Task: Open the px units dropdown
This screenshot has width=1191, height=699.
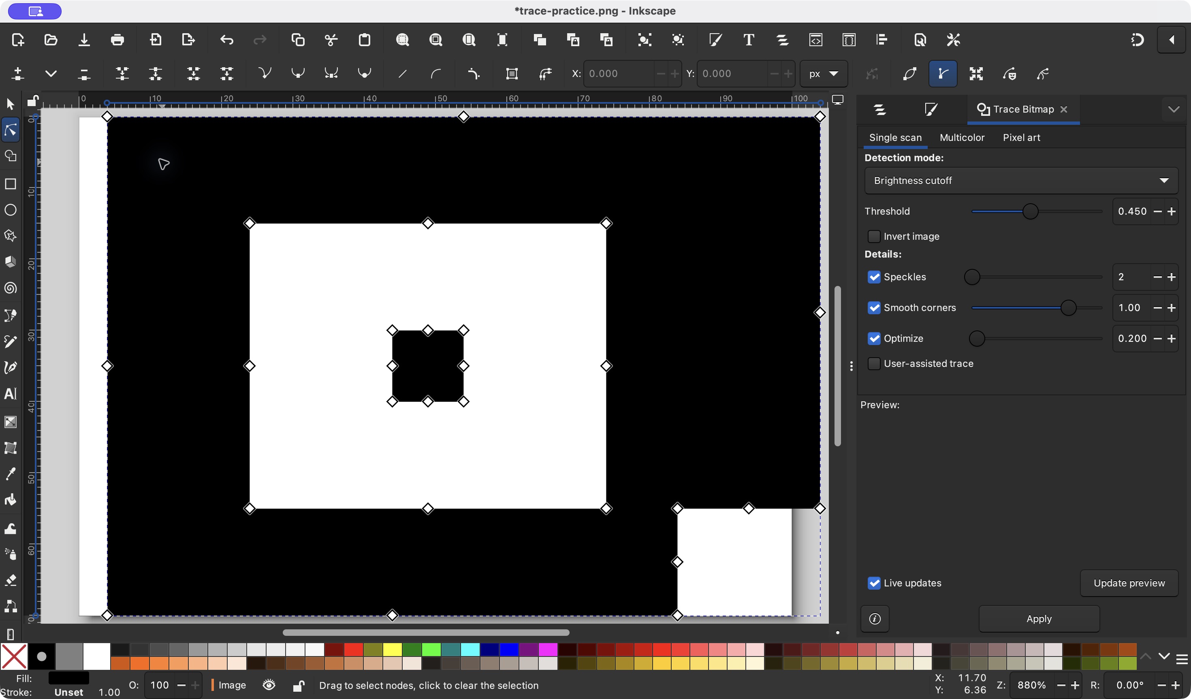Action: 823,74
